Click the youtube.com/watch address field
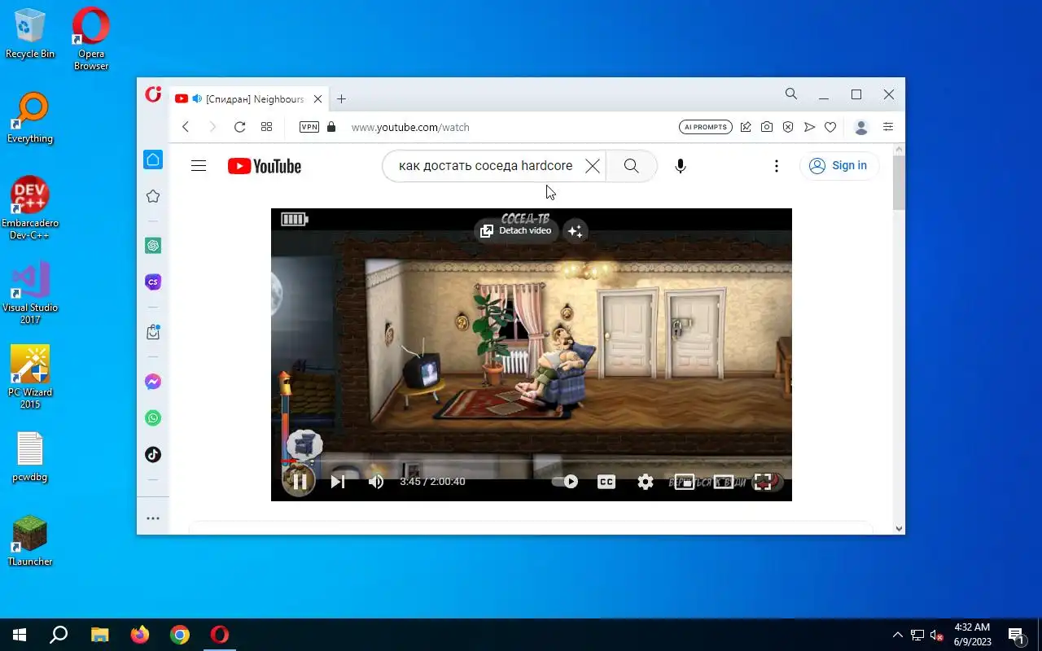This screenshot has height=651, width=1042. [x=410, y=127]
